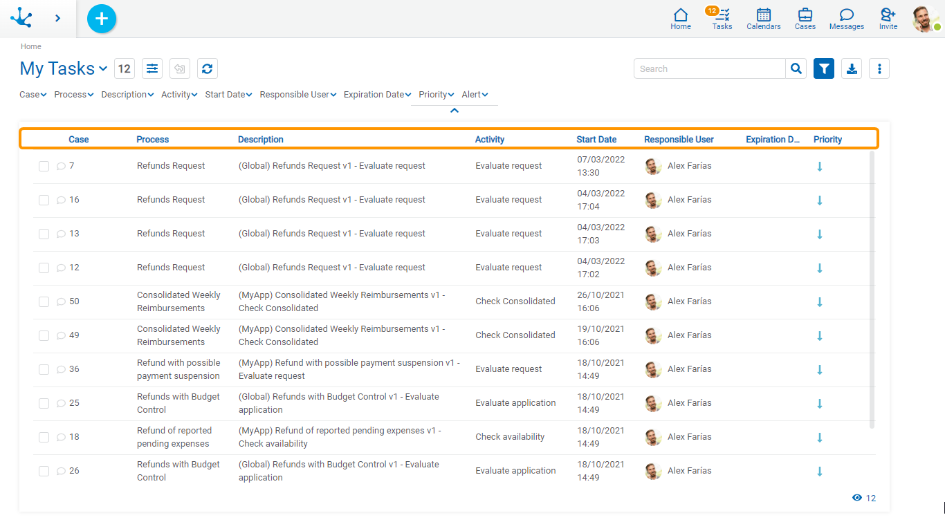
Task: Select the checkbox for case 50
Action: point(44,301)
